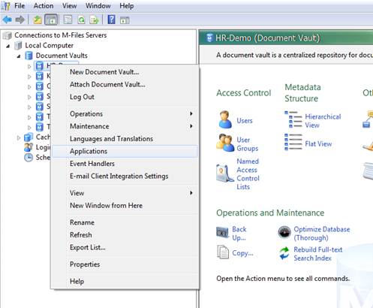This screenshot has width=373, height=308.
Task: Select the Document Vaults tree label
Action: [62, 56]
